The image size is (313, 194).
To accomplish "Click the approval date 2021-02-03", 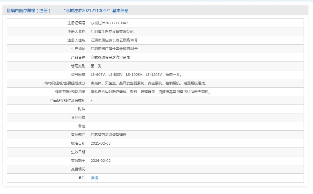I will tap(101, 143).
